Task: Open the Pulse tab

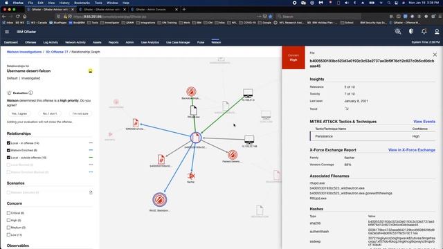Action: 201,42
